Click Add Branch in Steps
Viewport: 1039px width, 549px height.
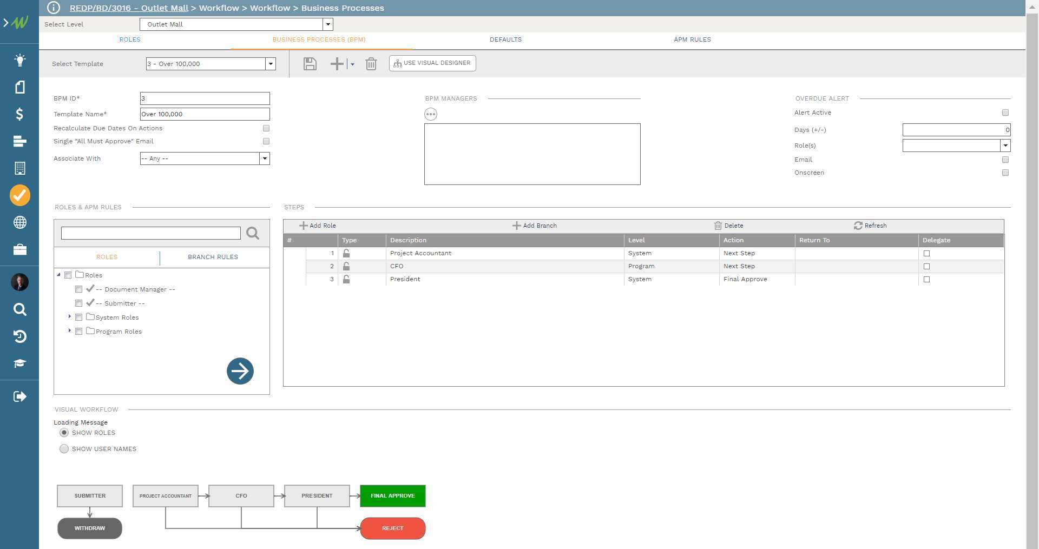click(x=535, y=226)
